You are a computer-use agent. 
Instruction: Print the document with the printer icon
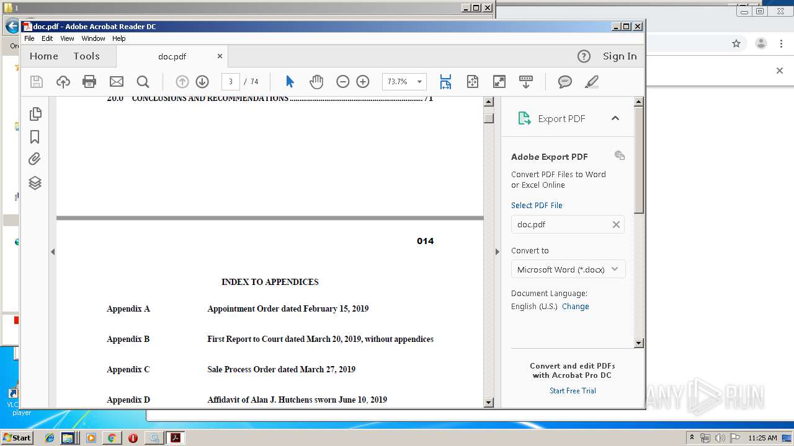[x=89, y=82]
